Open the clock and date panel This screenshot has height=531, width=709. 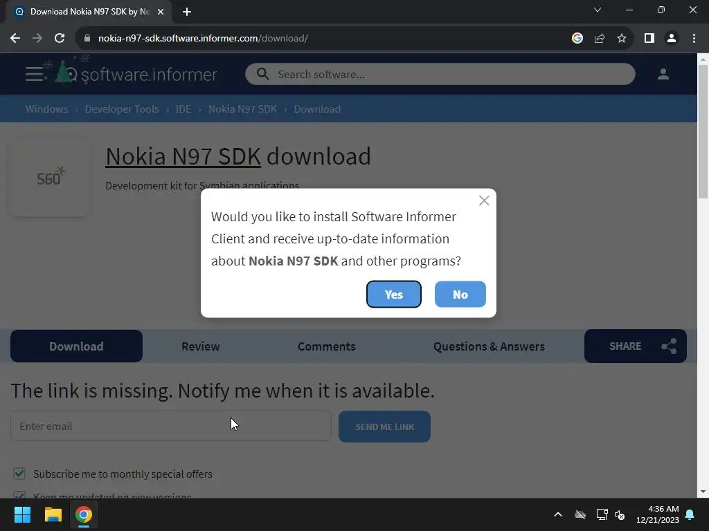tap(657, 514)
